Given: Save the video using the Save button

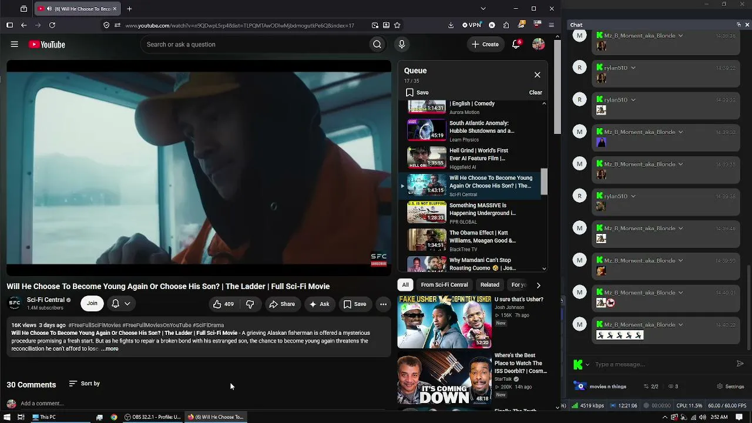Looking at the screenshot, I should pyautogui.click(x=355, y=304).
